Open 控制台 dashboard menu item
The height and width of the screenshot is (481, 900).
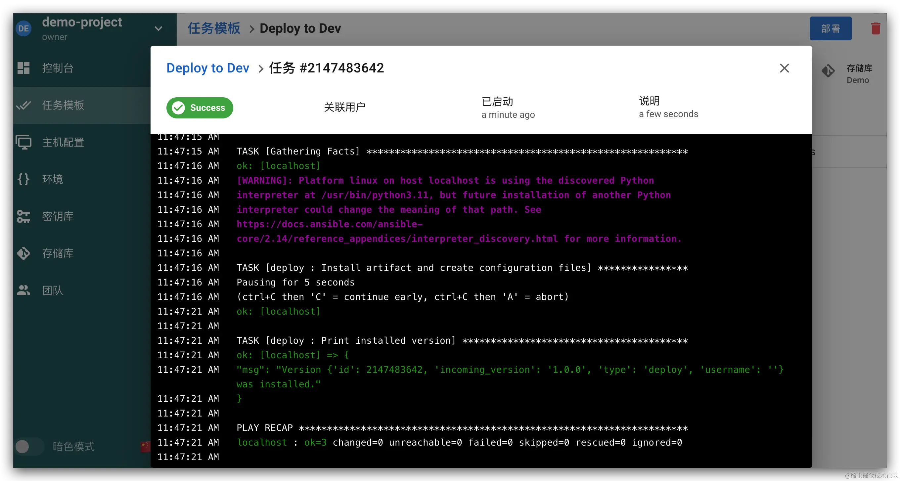click(x=58, y=68)
